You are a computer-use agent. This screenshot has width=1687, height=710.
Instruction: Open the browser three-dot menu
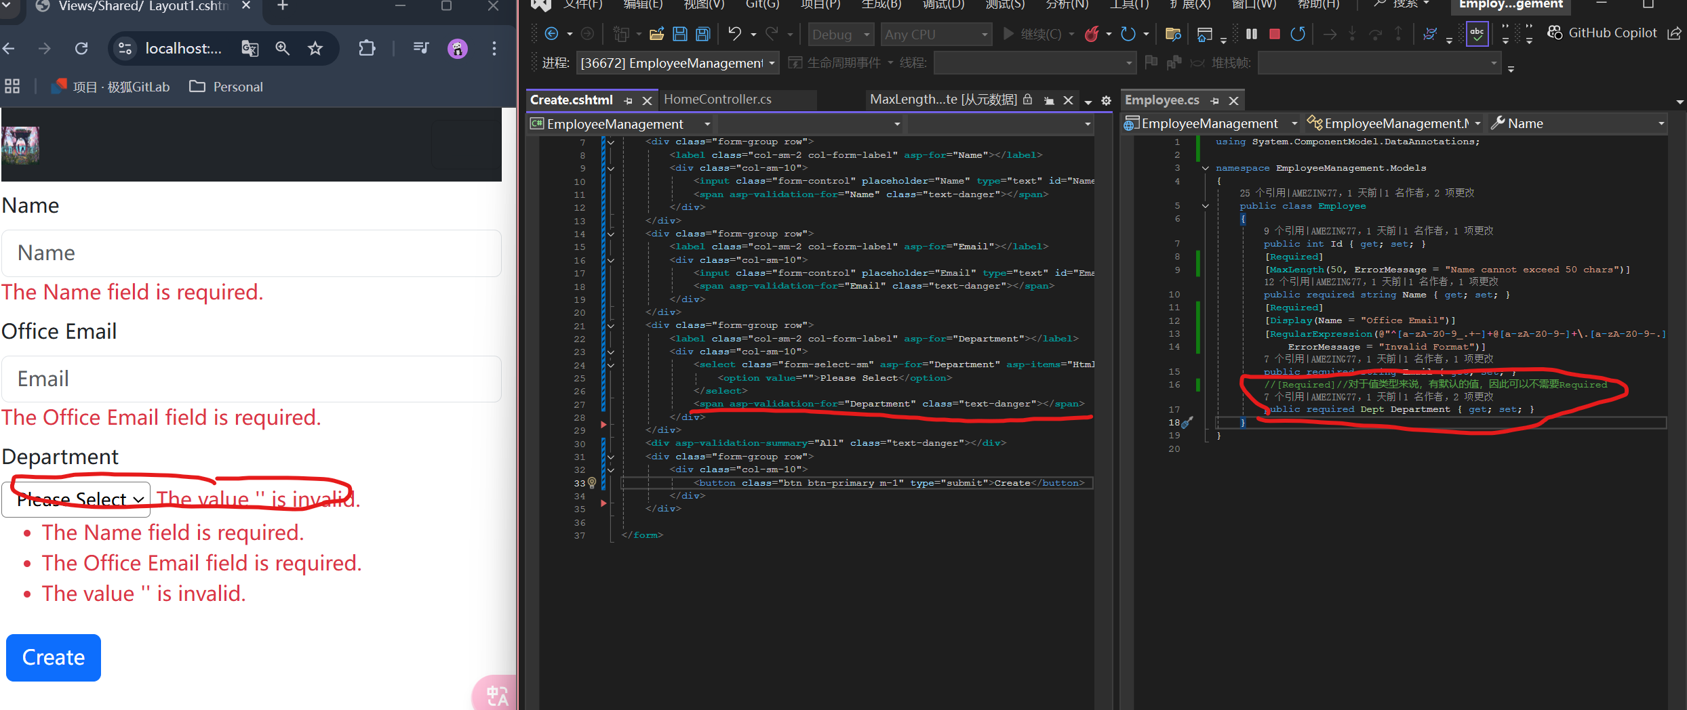[x=494, y=48]
